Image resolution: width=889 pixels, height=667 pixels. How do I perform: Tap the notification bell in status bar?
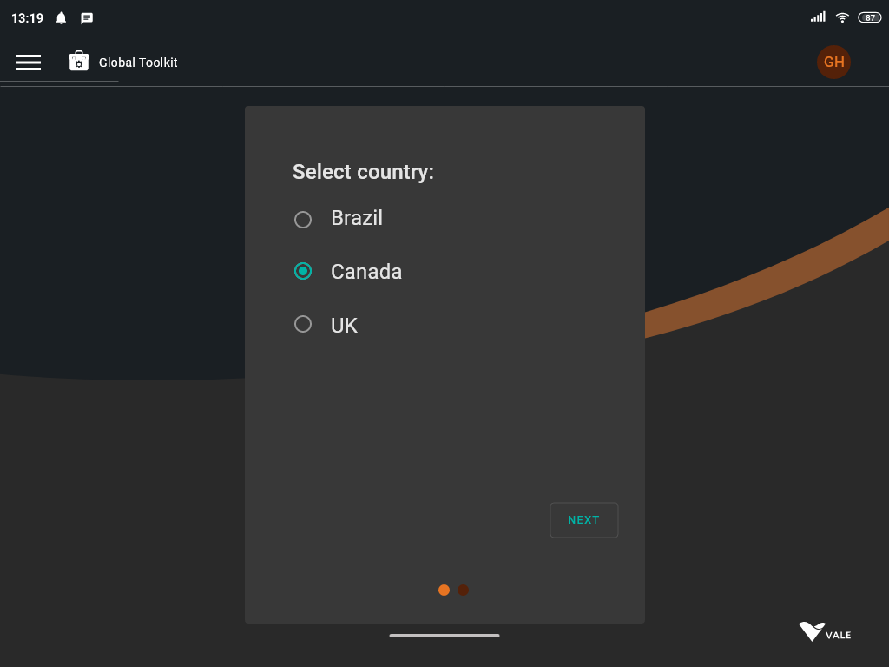coord(61,18)
